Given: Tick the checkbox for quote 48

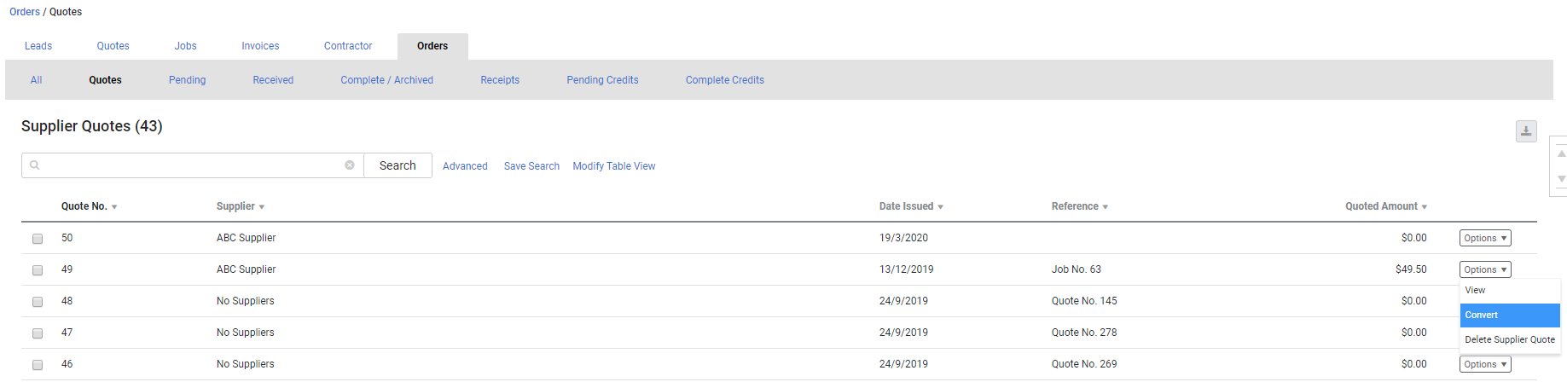Looking at the screenshot, I should point(38,302).
